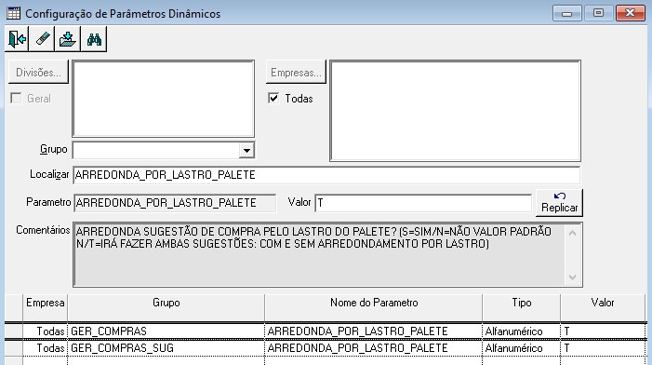The width and height of the screenshot is (652, 365).
Task: Click the parameter name in GER_COMPRAS_SUG row
Action: click(x=373, y=348)
